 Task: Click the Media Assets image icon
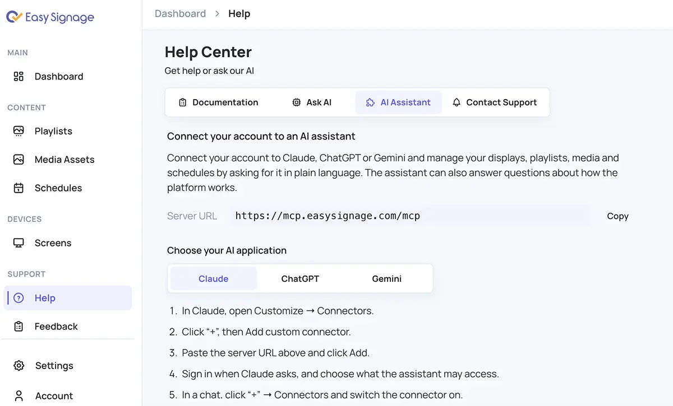[19, 160]
